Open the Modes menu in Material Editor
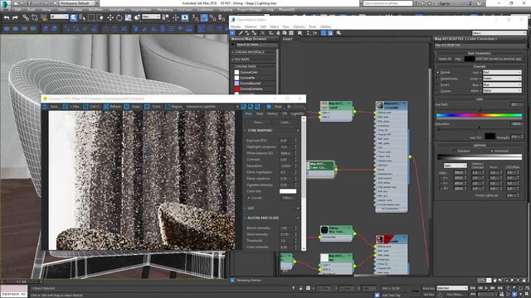Image resolution: width=531 pixels, height=298 pixels. [236, 26]
